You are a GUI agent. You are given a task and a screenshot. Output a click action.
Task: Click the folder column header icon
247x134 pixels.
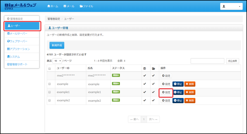[154, 68]
